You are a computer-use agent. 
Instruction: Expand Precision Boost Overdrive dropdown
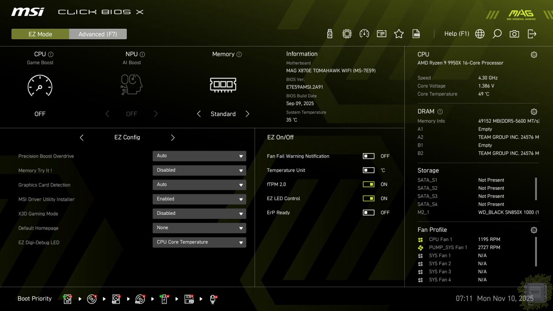(x=199, y=156)
